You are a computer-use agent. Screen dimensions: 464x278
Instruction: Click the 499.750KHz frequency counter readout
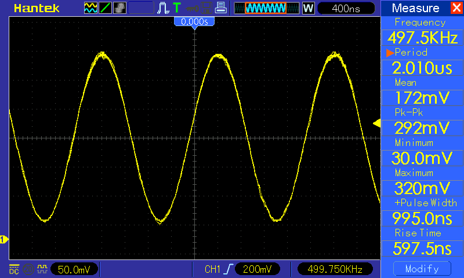click(x=335, y=269)
